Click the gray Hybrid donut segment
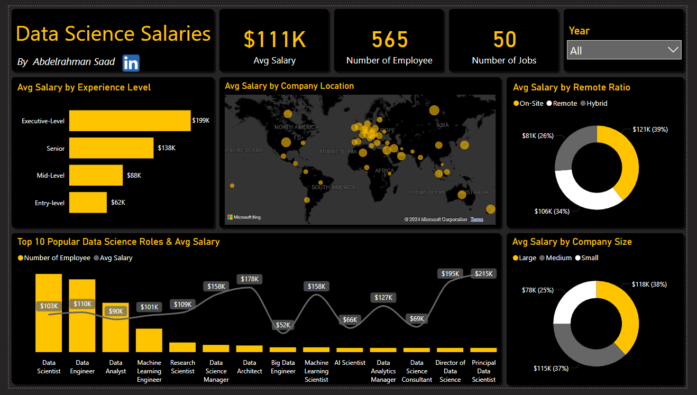 tap(571, 143)
